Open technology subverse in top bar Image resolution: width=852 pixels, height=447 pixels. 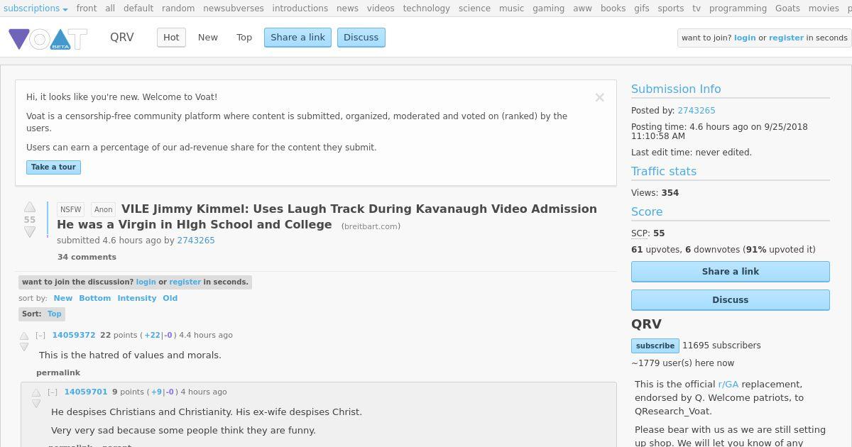point(427,9)
